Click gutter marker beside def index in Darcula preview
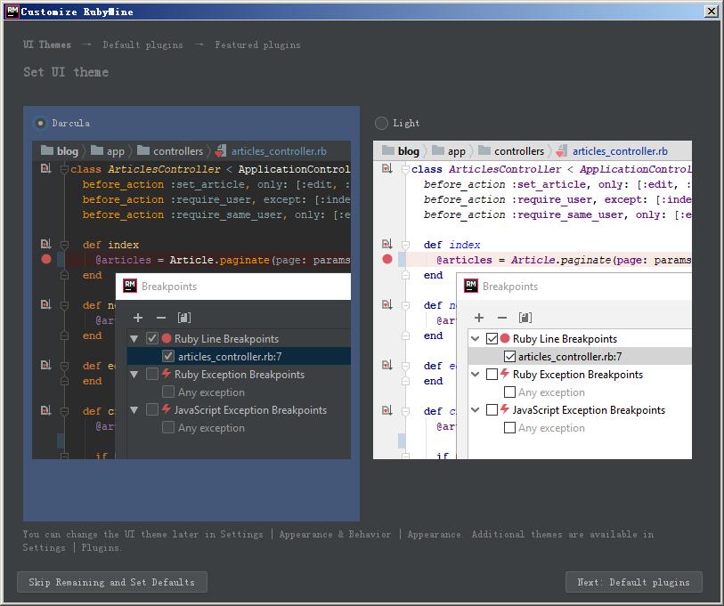 (45, 244)
